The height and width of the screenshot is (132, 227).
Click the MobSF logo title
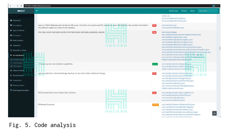21,11
